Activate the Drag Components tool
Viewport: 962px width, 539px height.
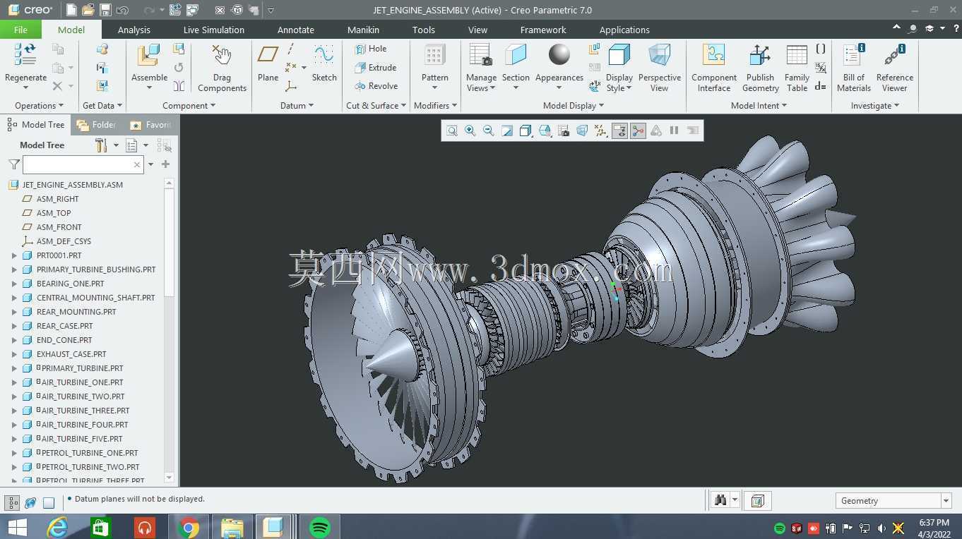(222, 68)
